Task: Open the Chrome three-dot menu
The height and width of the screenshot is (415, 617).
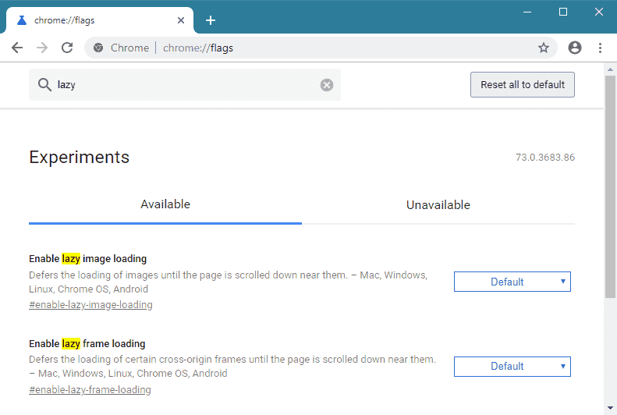Action: point(600,48)
